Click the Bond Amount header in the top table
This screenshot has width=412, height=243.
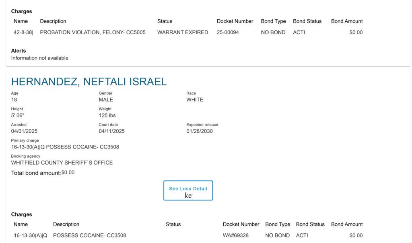pyautogui.click(x=347, y=21)
